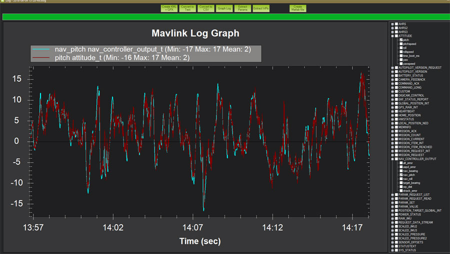
Task: Collapse the ATTITUDE tree node
Action: [392, 36]
